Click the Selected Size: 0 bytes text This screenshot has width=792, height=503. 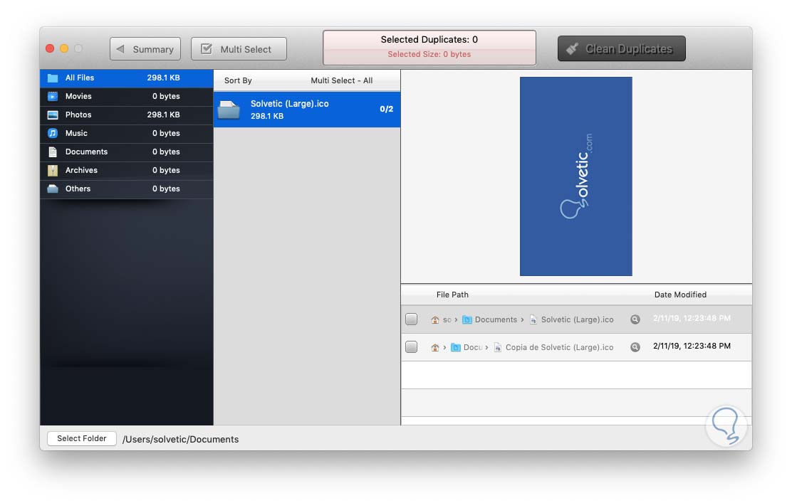tap(429, 54)
